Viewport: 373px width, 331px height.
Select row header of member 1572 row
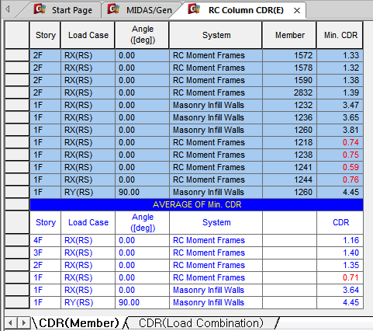tap(17, 55)
